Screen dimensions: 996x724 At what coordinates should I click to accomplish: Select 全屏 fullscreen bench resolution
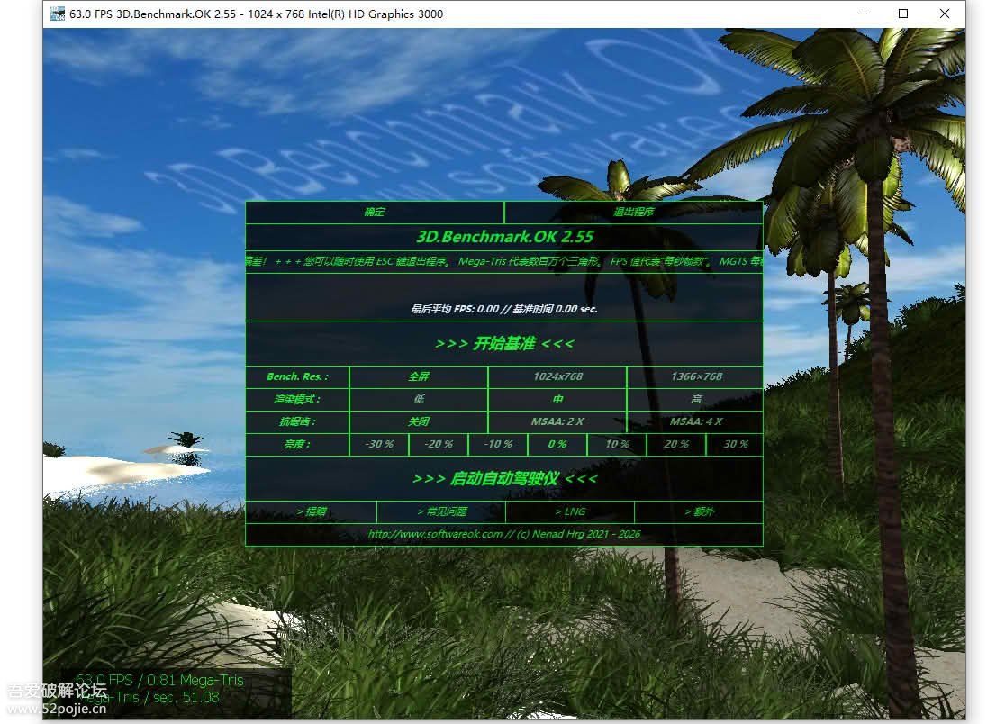point(419,376)
